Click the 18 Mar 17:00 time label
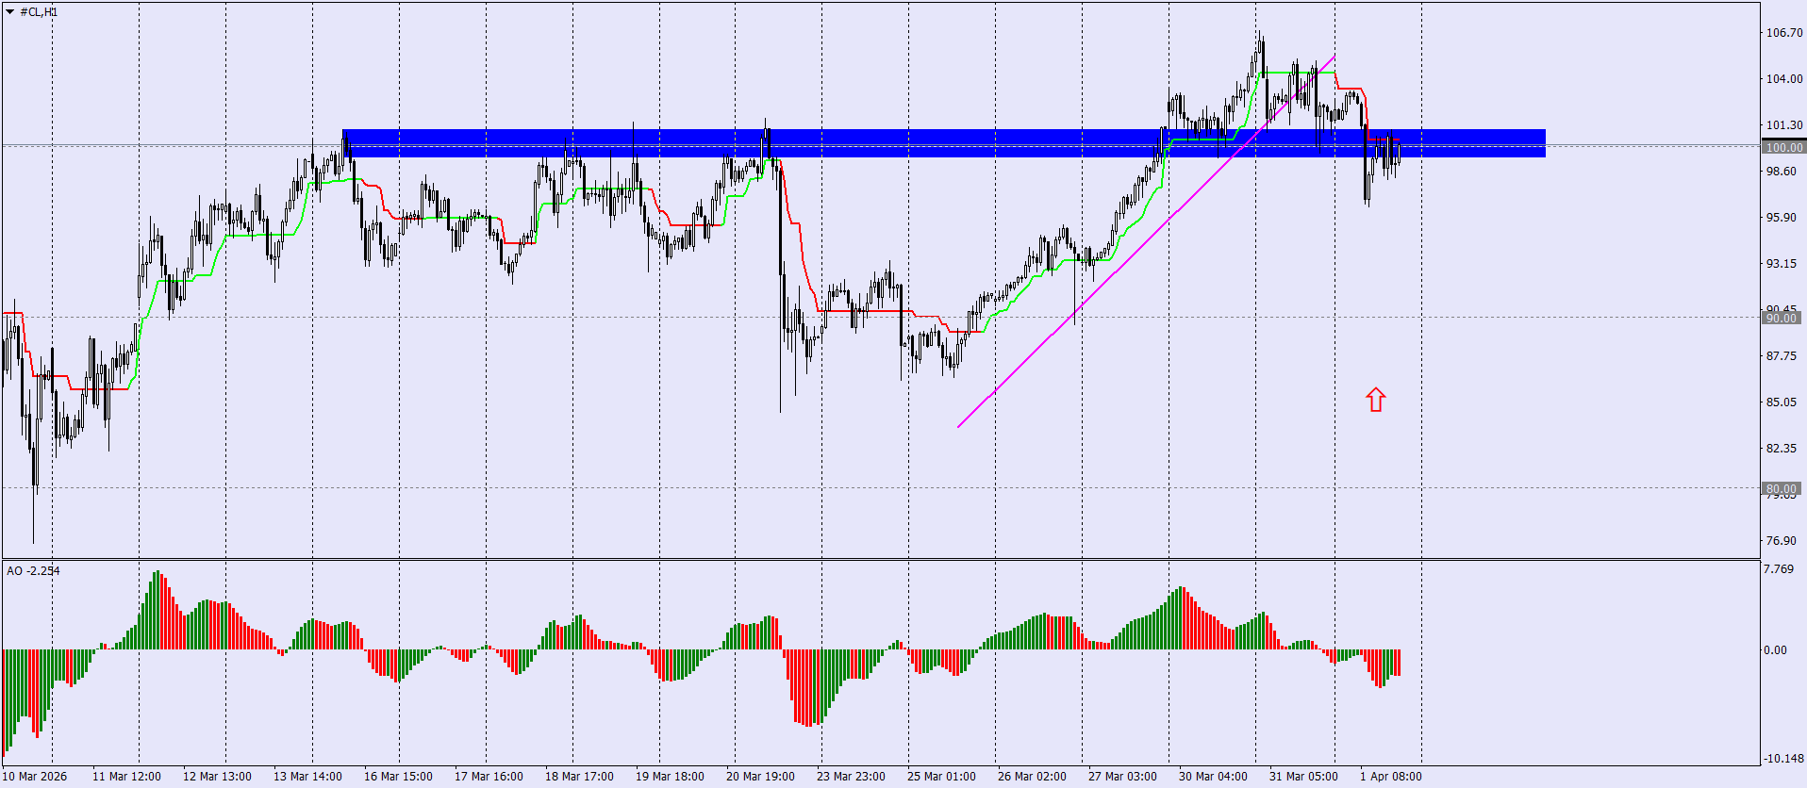Image resolution: width=1807 pixels, height=788 pixels. (579, 777)
